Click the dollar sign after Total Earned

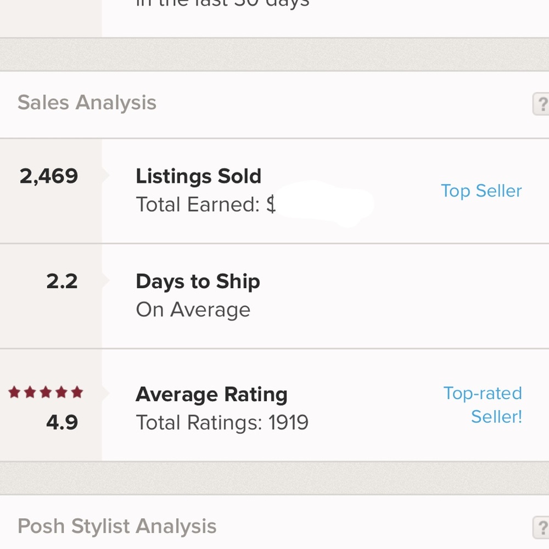[x=271, y=205]
